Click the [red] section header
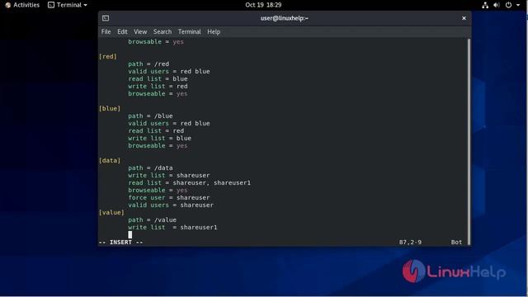528x297 pixels. (x=108, y=57)
